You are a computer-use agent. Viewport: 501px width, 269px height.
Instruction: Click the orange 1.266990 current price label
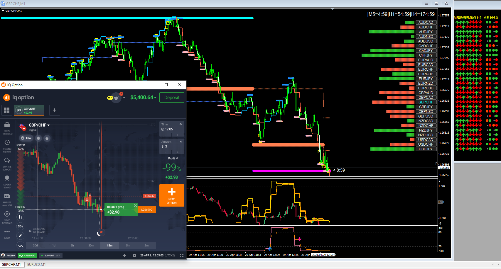tap(147, 210)
